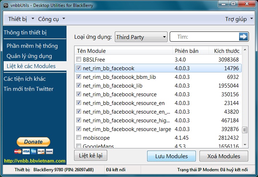
Task: Uncheck net_rim_bb_facebook_resource_large checkbox
Action: (78, 128)
